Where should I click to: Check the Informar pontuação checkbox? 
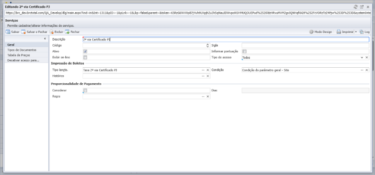click(x=244, y=51)
